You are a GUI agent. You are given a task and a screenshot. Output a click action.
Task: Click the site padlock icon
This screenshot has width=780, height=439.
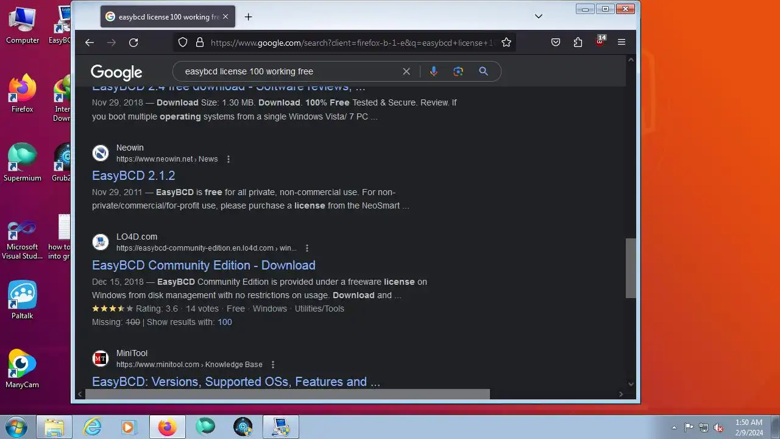[199, 43]
